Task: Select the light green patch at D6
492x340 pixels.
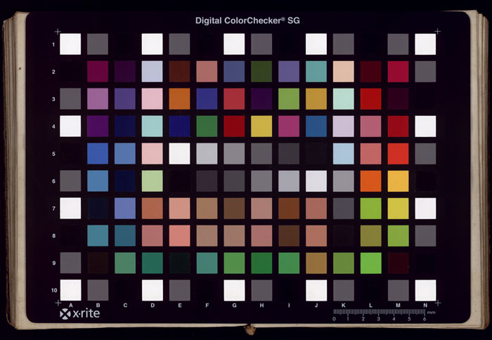Action: coord(153,181)
